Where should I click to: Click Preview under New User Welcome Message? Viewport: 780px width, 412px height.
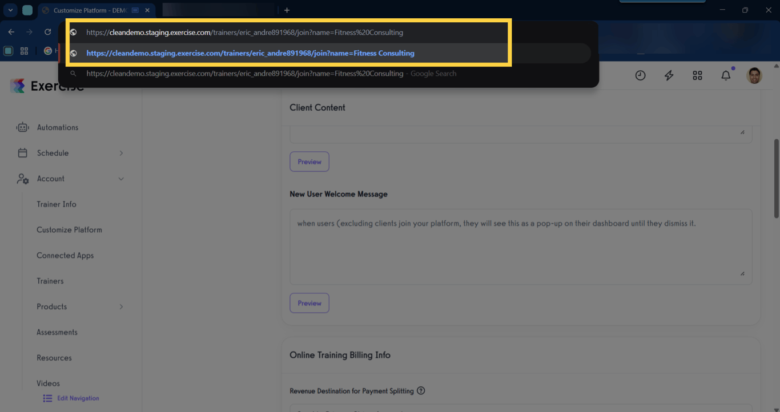[309, 303]
